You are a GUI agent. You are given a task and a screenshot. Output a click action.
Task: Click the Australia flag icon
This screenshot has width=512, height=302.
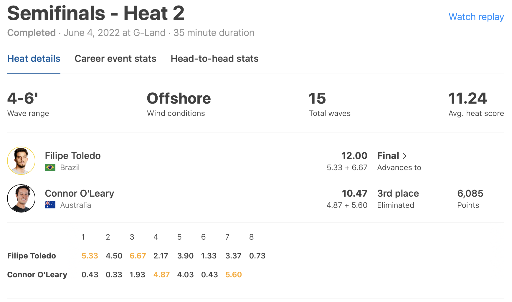tap(50, 205)
